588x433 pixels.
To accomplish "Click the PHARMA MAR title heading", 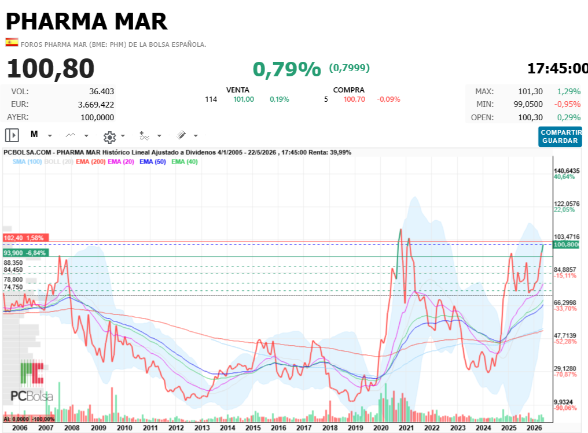I will coord(87,21).
